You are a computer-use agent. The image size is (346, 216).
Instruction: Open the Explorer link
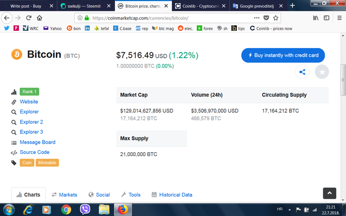click(x=29, y=112)
